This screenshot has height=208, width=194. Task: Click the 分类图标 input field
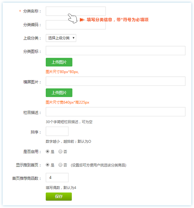click(116, 51)
